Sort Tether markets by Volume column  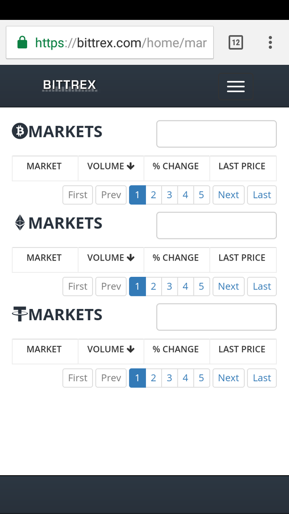tap(111, 349)
